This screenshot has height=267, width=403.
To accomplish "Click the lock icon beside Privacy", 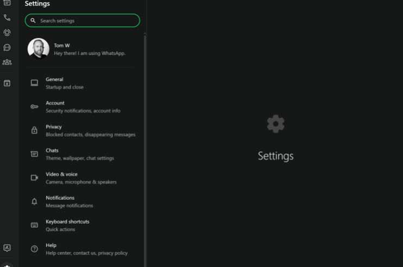I will tap(34, 130).
